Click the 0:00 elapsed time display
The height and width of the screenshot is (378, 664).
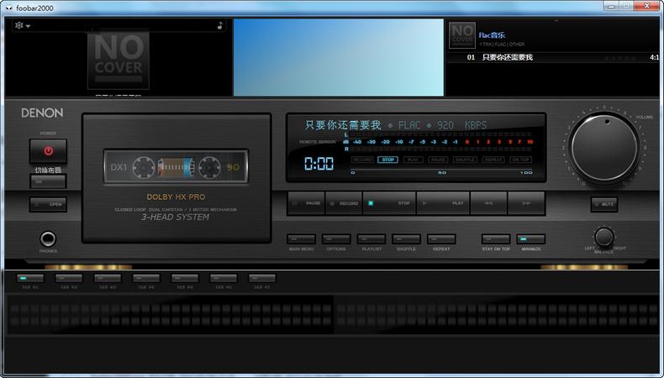pyautogui.click(x=319, y=164)
